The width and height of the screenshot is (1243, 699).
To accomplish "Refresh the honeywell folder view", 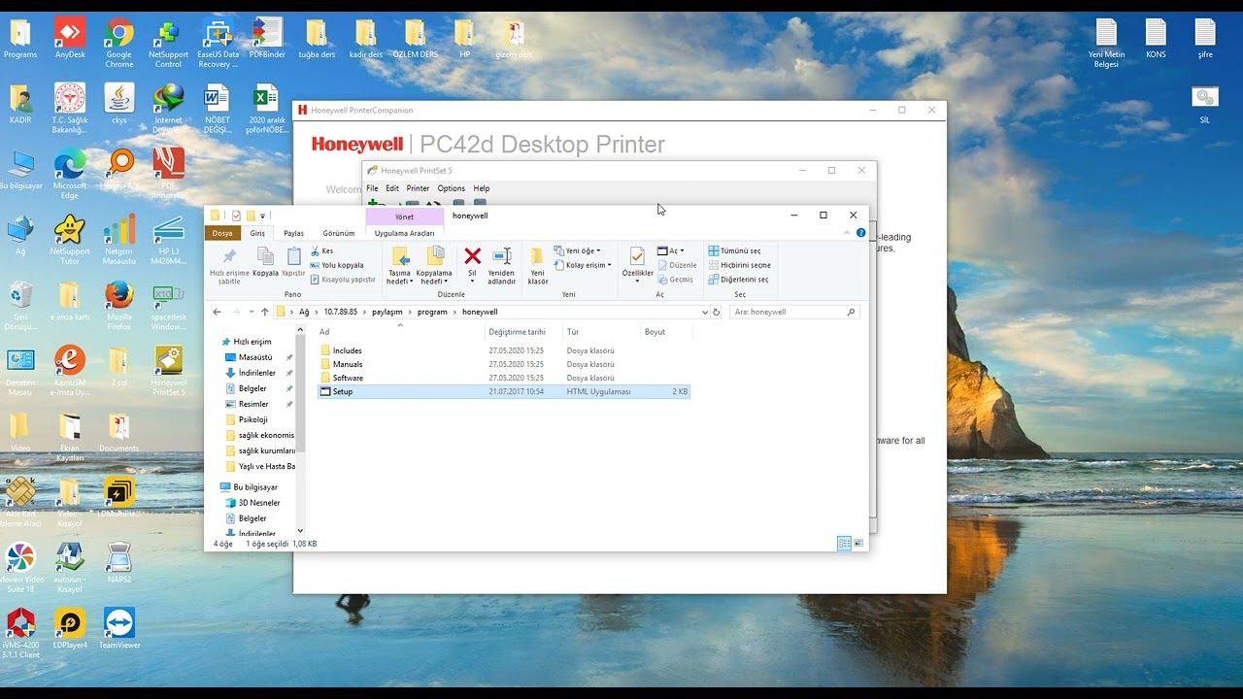I will pyautogui.click(x=717, y=312).
